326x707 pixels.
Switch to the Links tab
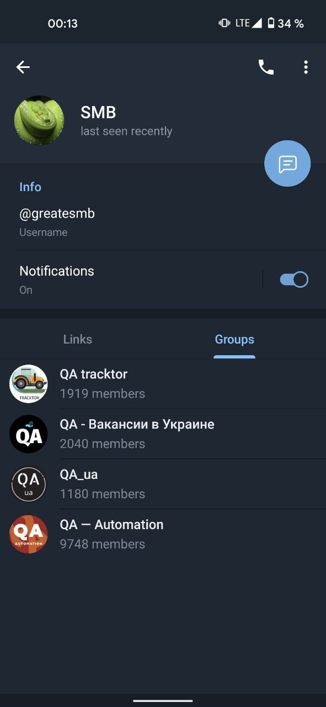(78, 339)
